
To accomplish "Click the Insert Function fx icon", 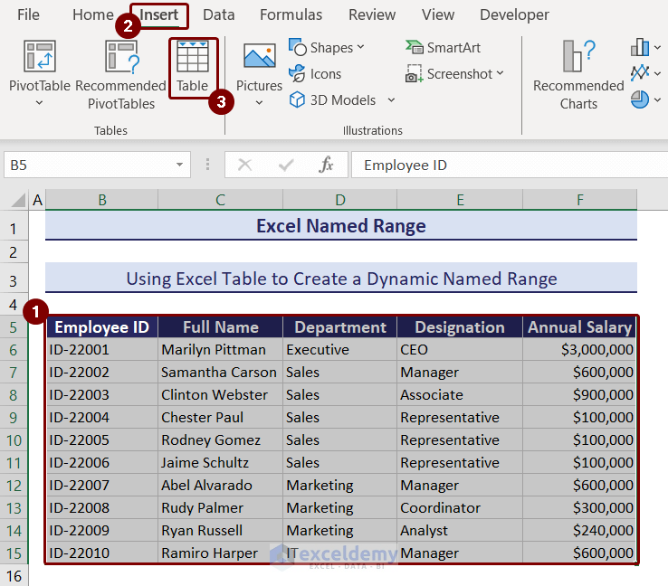I will point(326,165).
